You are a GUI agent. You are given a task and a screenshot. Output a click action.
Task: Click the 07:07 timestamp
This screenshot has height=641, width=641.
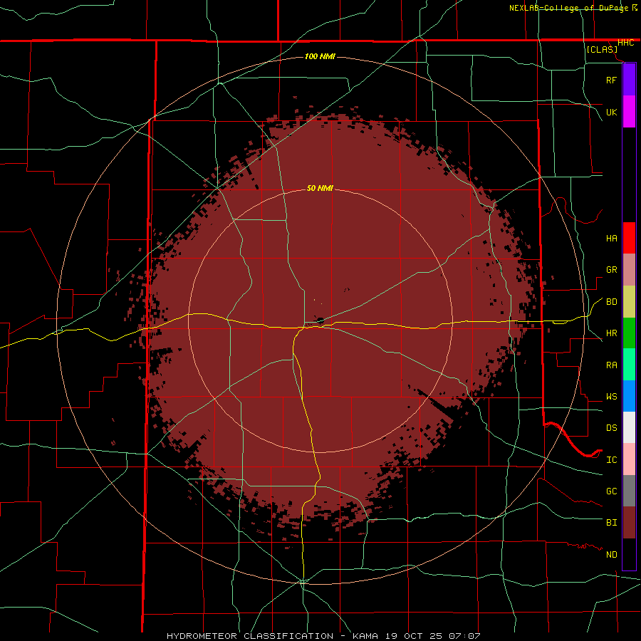pos(464,636)
